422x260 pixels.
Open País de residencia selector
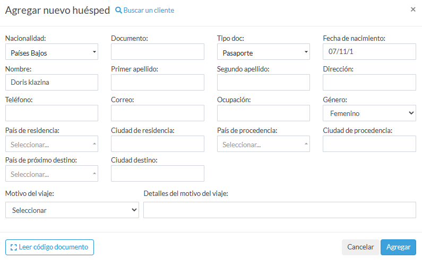51,144
